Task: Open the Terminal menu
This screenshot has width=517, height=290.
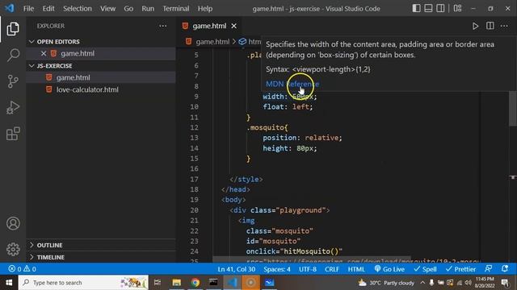Action: pyautogui.click(x=176, y=9)
